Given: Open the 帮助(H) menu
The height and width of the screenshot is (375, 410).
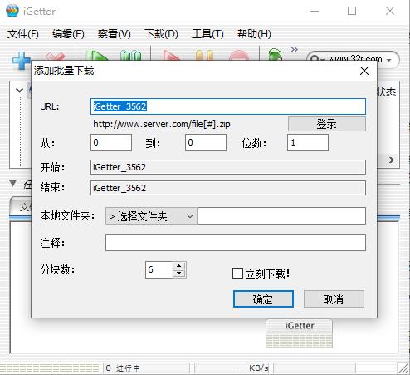Looking at the screenshot, I should (254, 34).
